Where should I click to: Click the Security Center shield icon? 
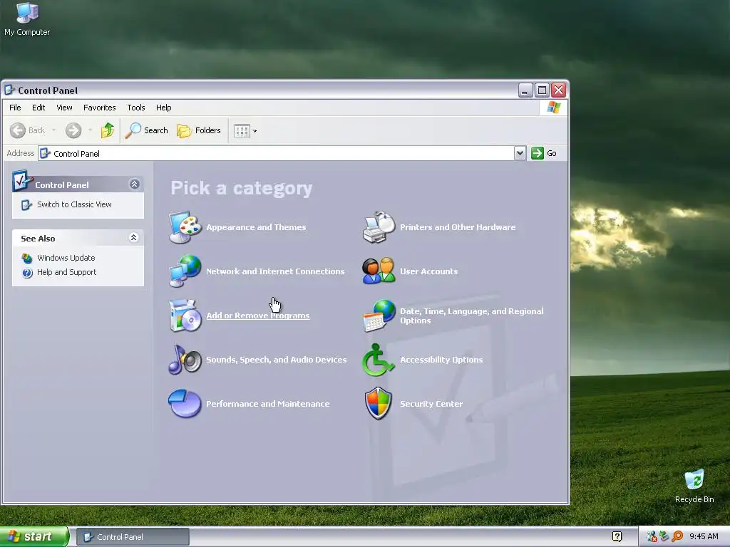pos(378,403)
